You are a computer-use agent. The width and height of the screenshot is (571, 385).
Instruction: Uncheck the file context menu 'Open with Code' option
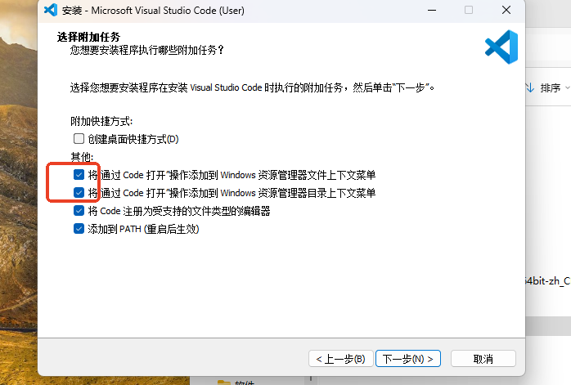[79, 175]
